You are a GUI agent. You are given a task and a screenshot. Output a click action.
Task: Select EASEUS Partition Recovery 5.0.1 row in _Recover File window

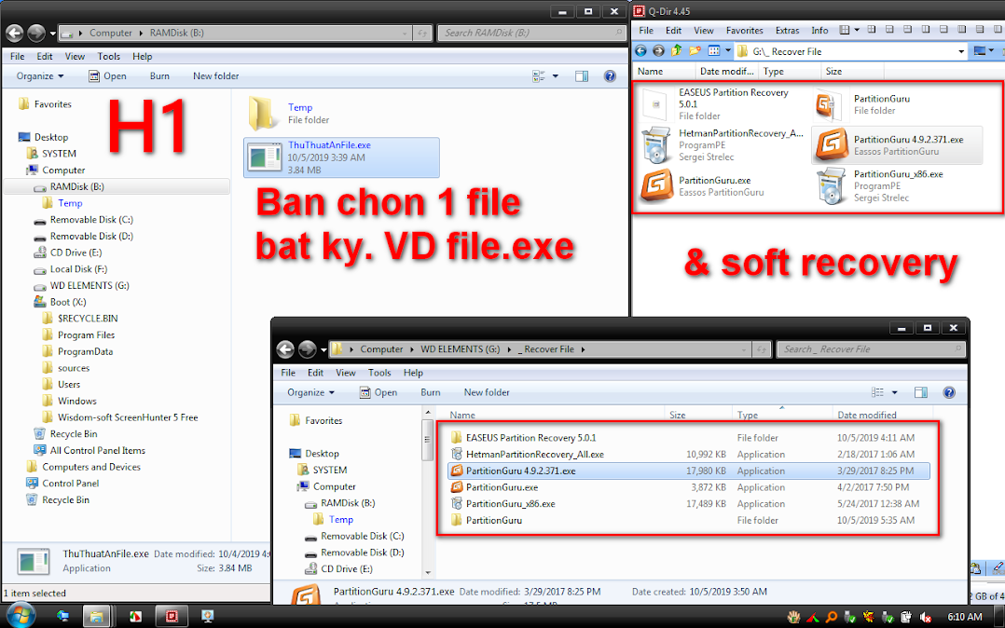click(x=688, y=438)
